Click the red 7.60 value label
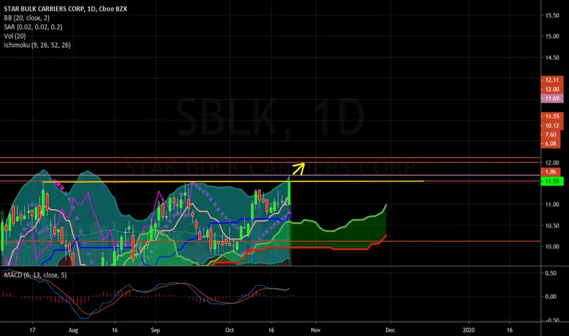569x336 pixels. [551, 135]
